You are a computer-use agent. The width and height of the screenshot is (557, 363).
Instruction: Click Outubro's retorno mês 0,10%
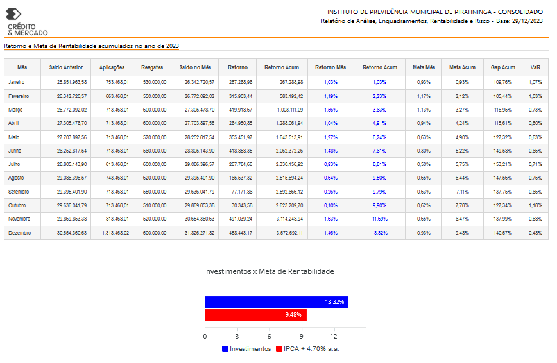330,205
